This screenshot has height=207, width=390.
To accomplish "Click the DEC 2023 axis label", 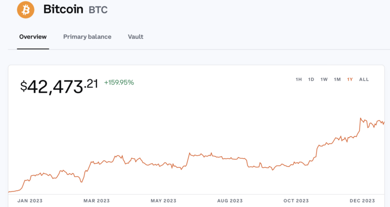I will pos(362,201).
